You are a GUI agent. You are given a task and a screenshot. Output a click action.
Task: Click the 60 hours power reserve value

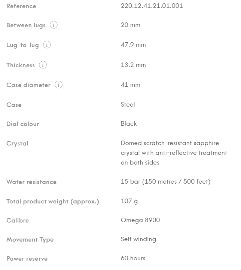[133, 258]
